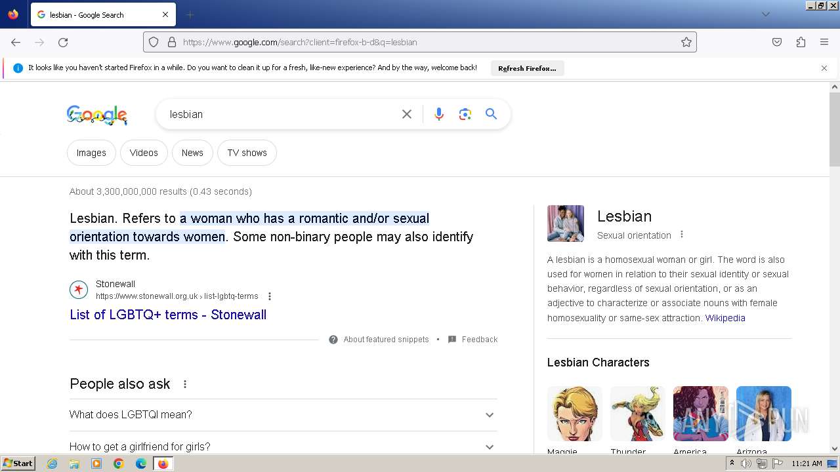Select the Maggie character thumbnail
This screenshot has width=840, height=472.
[575, 414]
